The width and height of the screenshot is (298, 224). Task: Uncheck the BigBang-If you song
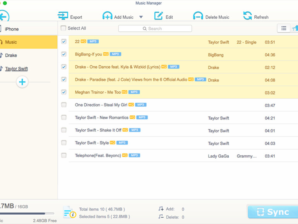(64, 54)
